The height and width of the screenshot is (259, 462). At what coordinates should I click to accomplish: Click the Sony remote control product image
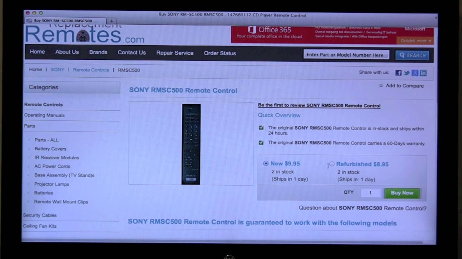[x=191, y=144]
